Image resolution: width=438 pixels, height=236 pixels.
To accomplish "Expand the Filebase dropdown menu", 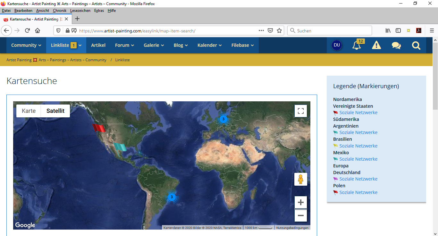I will pyautogui.click(x=243, y=45).
